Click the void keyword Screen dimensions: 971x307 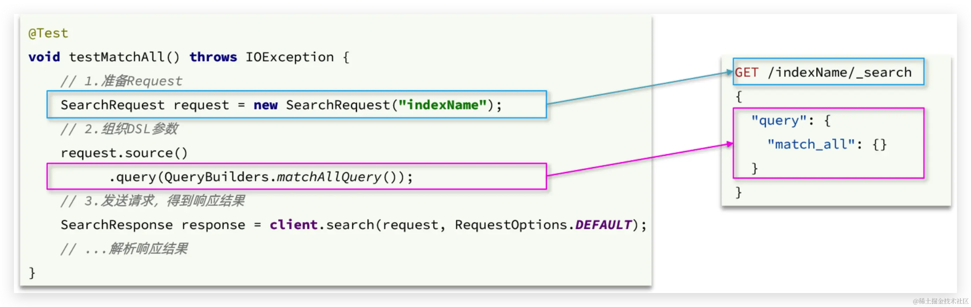44,57
